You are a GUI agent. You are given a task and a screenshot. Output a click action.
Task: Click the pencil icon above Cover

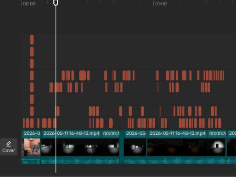[x=9, y=144]
